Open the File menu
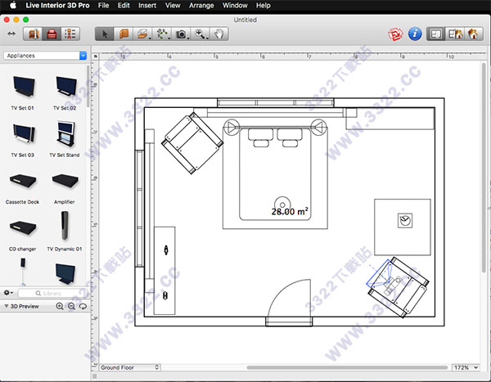 tap(103, 6)
